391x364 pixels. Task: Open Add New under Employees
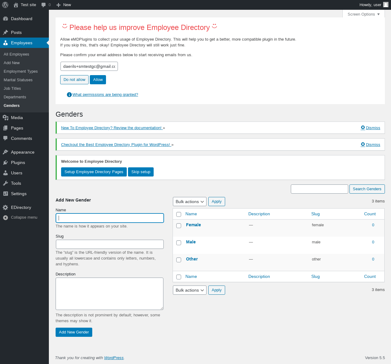point(12,63)
